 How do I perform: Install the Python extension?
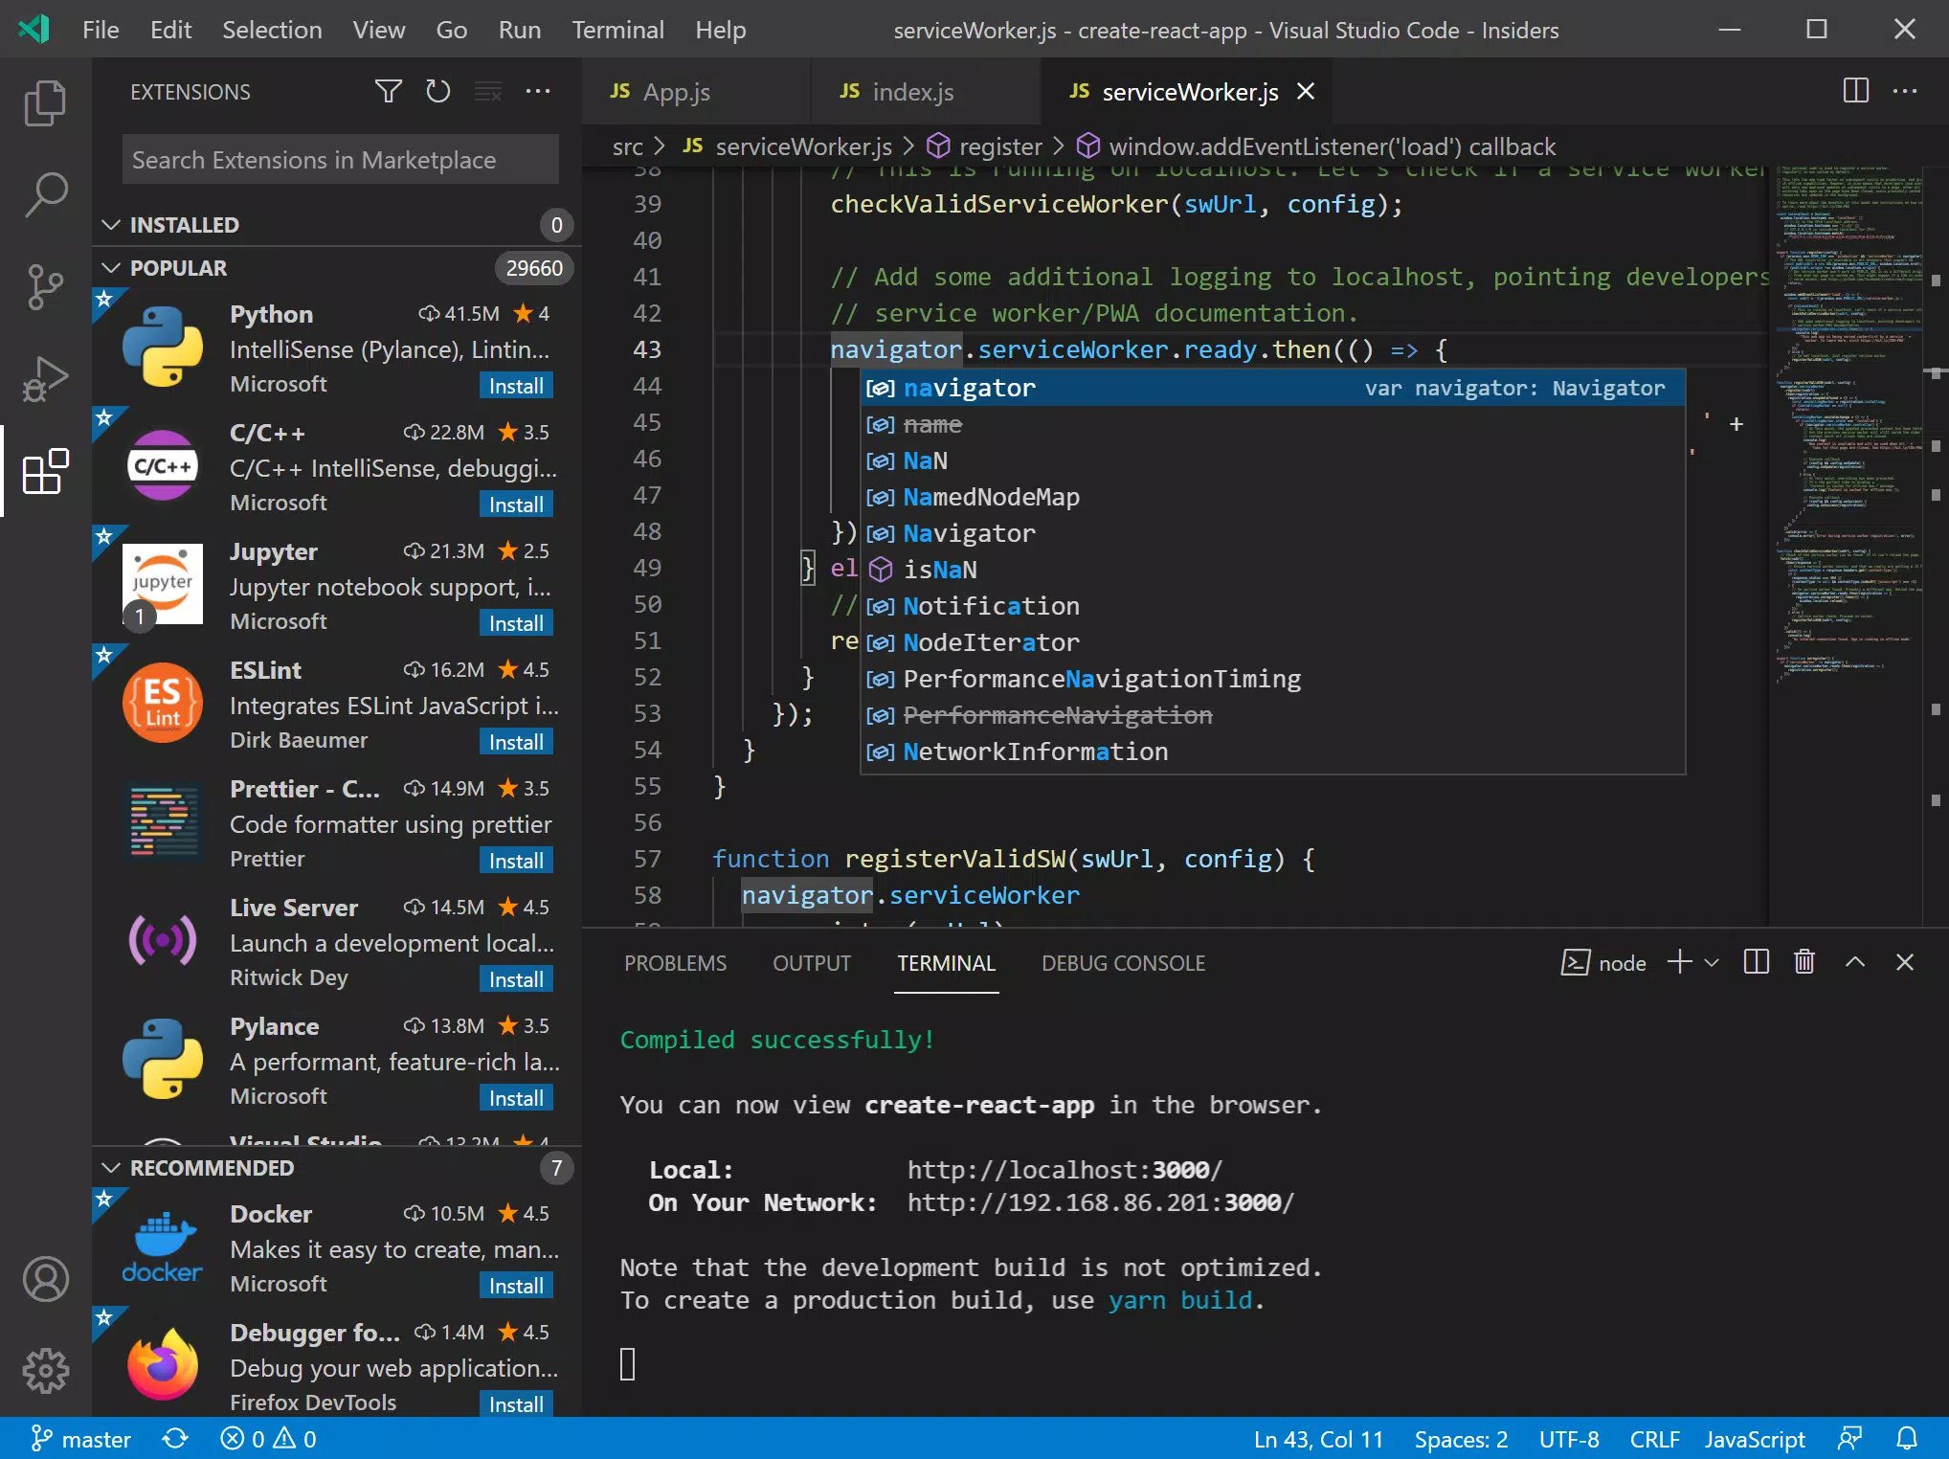(x=516, y=386)
